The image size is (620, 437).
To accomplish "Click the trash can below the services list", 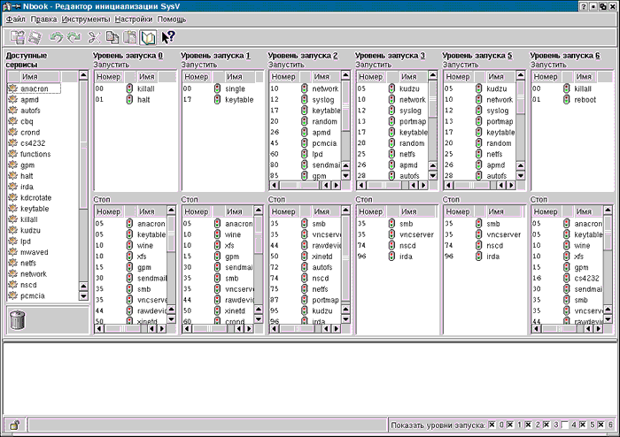I will [x=16, y=319].
